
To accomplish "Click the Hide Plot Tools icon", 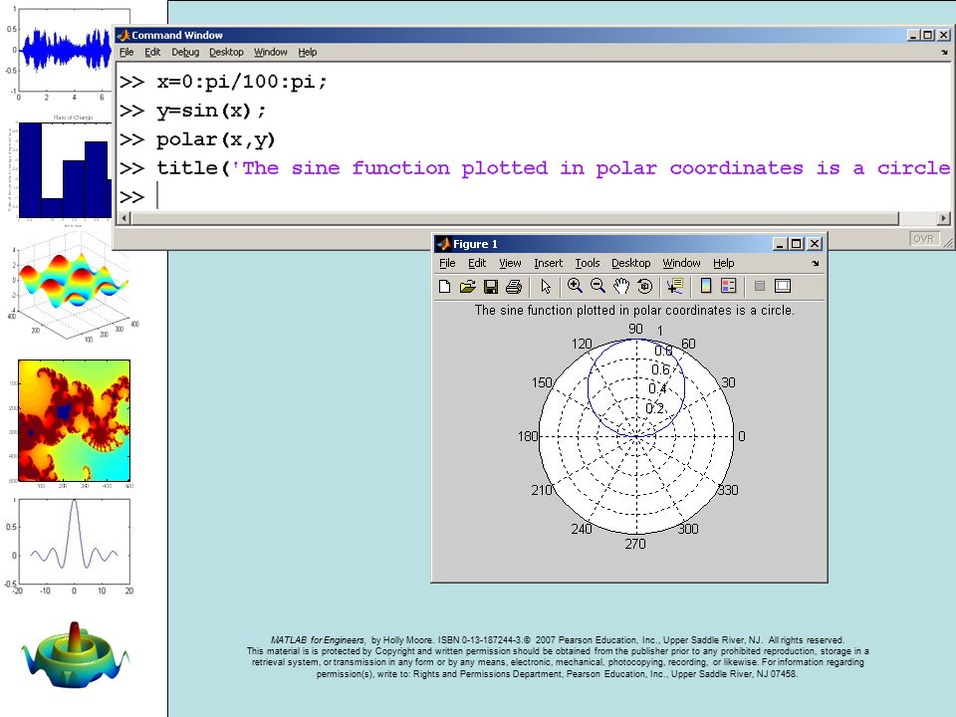I will tap(759, 286).
